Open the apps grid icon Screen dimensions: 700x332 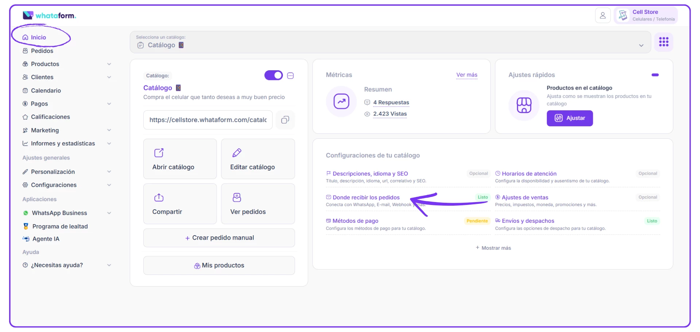[664, 42]
